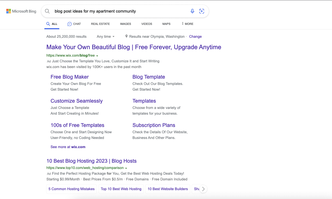
Task: Click the top10.com web_hosting comparison URL
Action: (x=85, y=168)
